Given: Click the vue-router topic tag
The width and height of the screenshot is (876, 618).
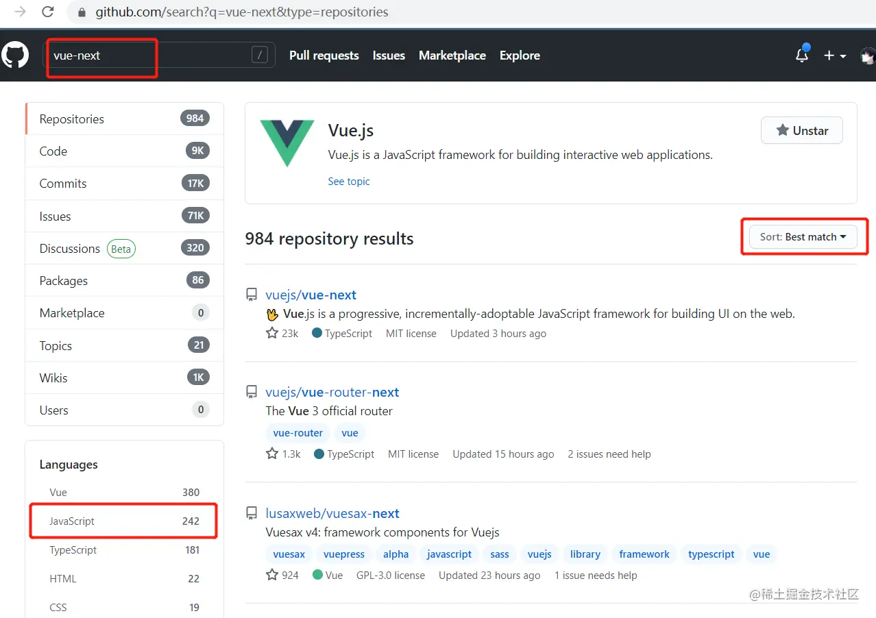Looking at the screenshot, I should 297,432.
